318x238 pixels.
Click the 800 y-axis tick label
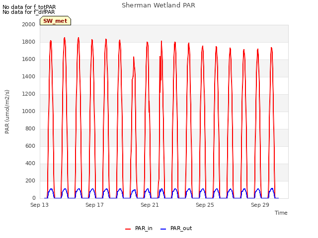click(30, 129)
